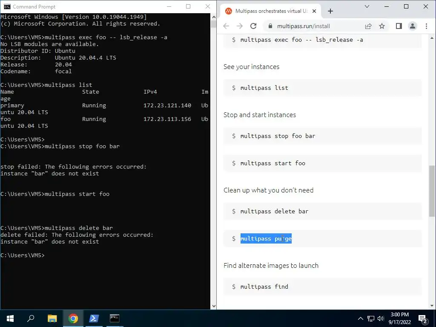This screenshot has width=436, height=327.
Task: Click Chrome page scroll up arrow
Action: tap(432, 38)
